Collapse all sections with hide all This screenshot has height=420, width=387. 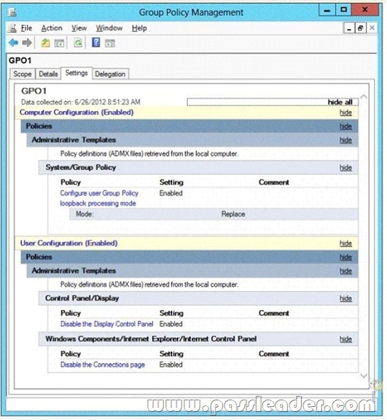tap(340, 102)
